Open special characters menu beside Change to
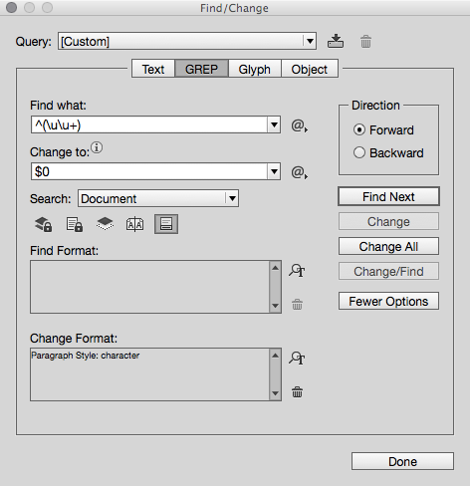Image resolution: width=470 pixels, height=486 pixels. (x=299, y=172)
